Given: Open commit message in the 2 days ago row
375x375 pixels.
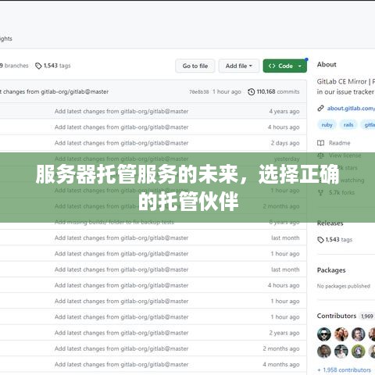Looking at the screenshot, I should point(121,143).
